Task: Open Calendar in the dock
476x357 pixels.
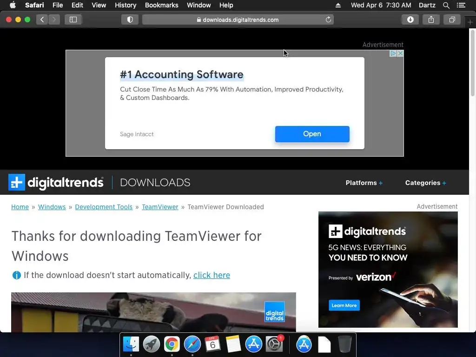Action: tap(212, 344)
